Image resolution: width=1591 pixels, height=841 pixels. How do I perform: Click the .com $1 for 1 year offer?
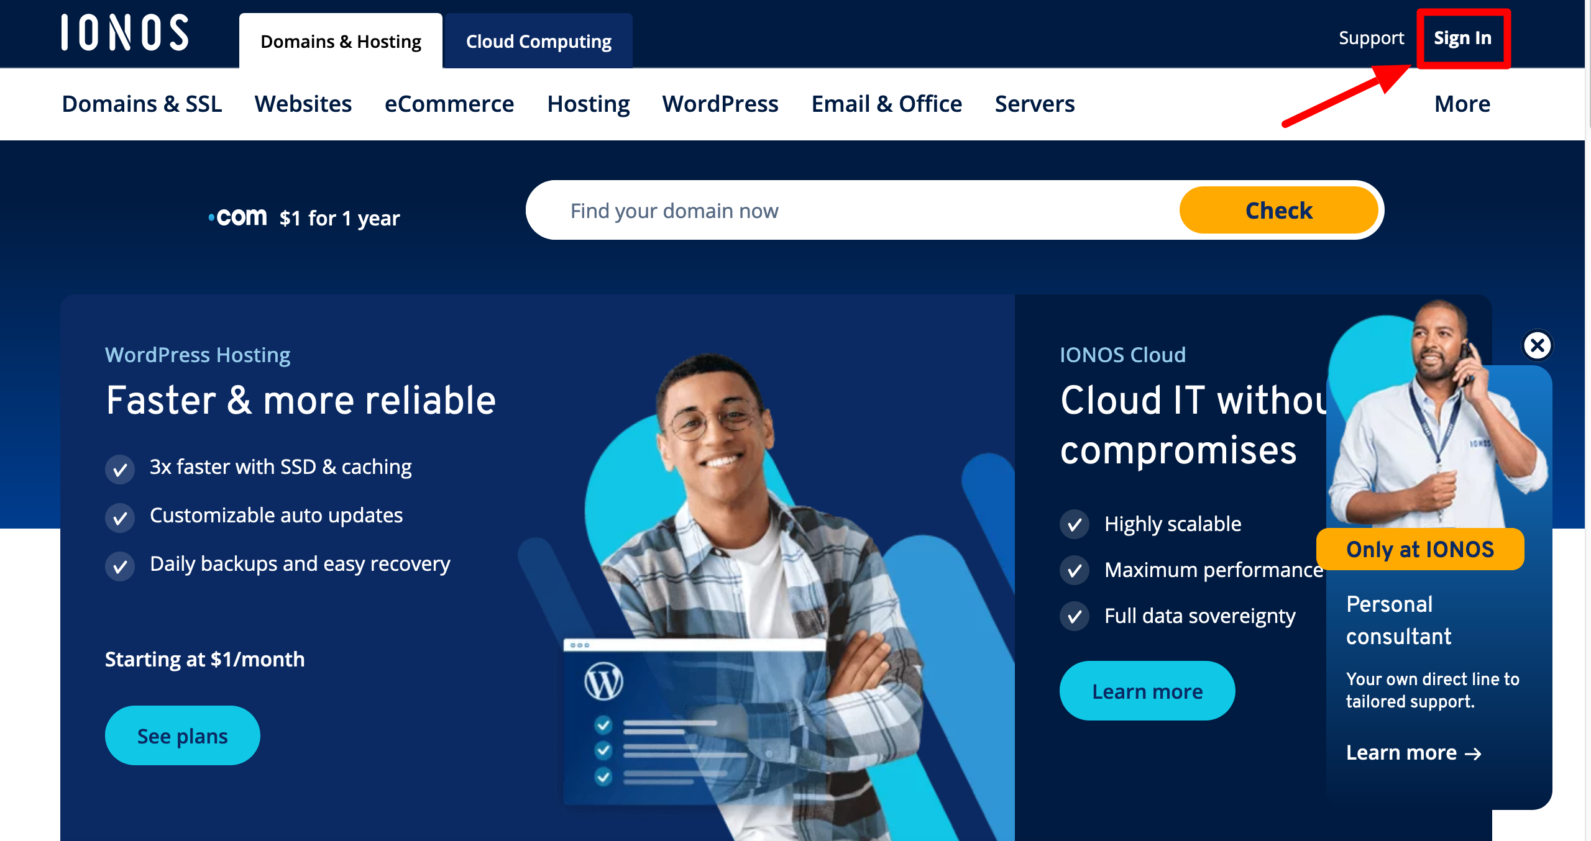(304, 217)
